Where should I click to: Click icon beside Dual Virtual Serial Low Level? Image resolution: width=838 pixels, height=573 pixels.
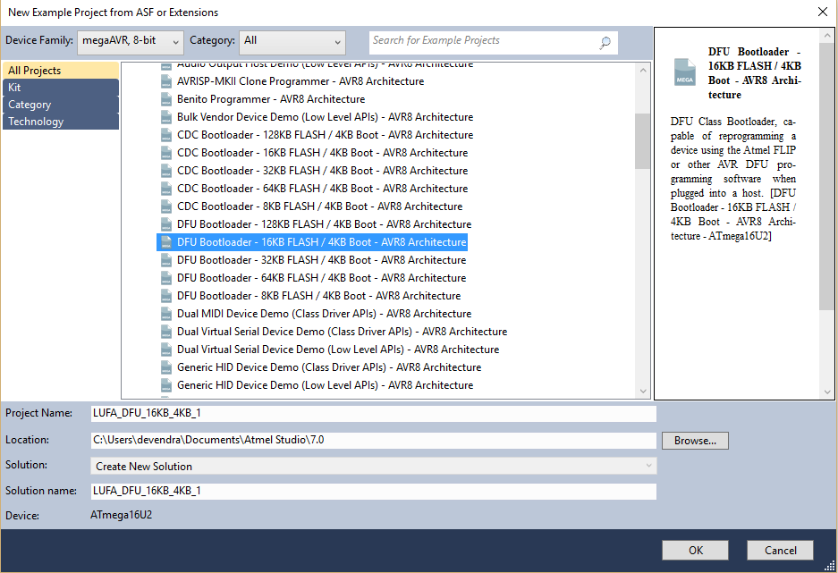166,350
